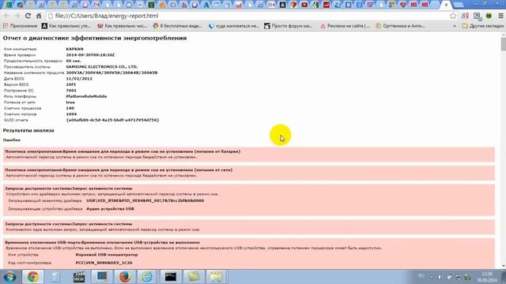Select device name 'Аудио устройства USB'
Image resolution: width=506 pixels, height=284 pixels.
click(110, 209)
